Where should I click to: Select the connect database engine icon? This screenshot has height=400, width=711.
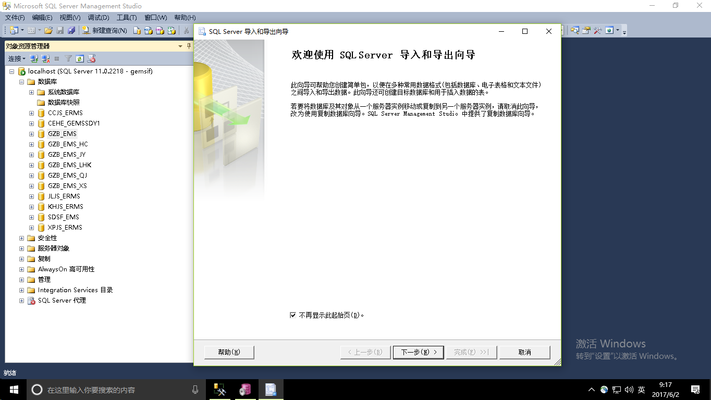tap(33, 58)
